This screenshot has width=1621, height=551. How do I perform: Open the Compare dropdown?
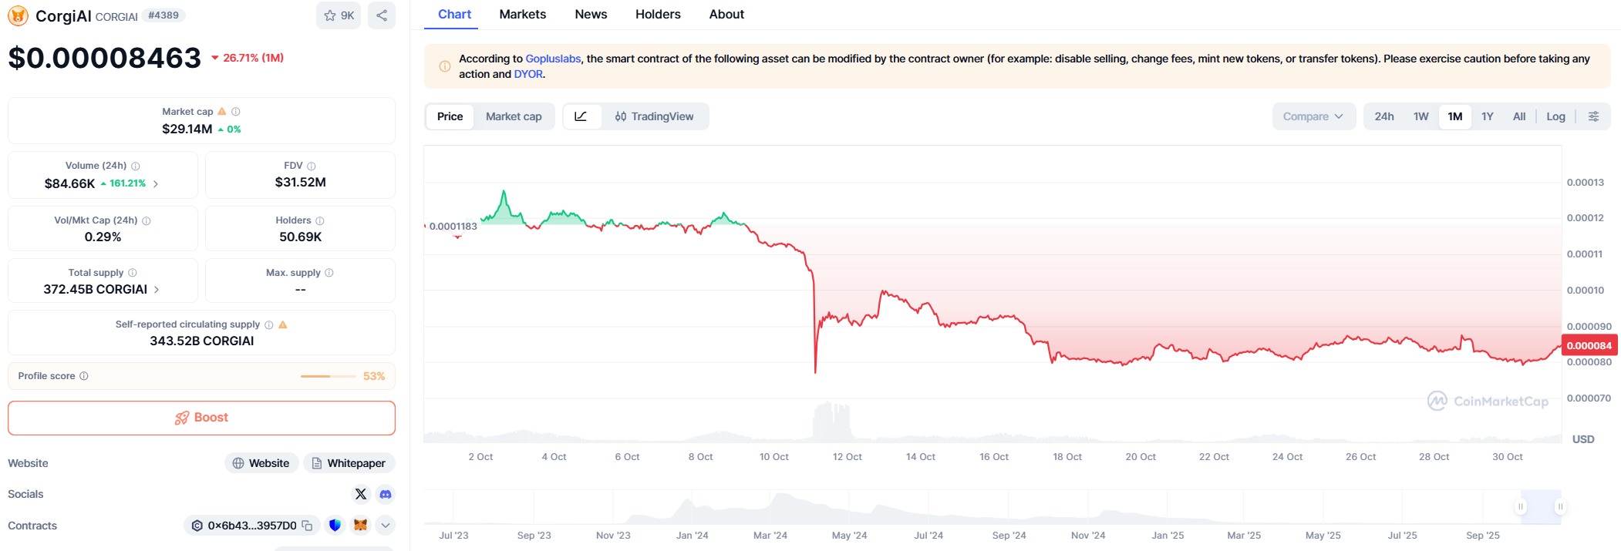(x=1313, y=116)
